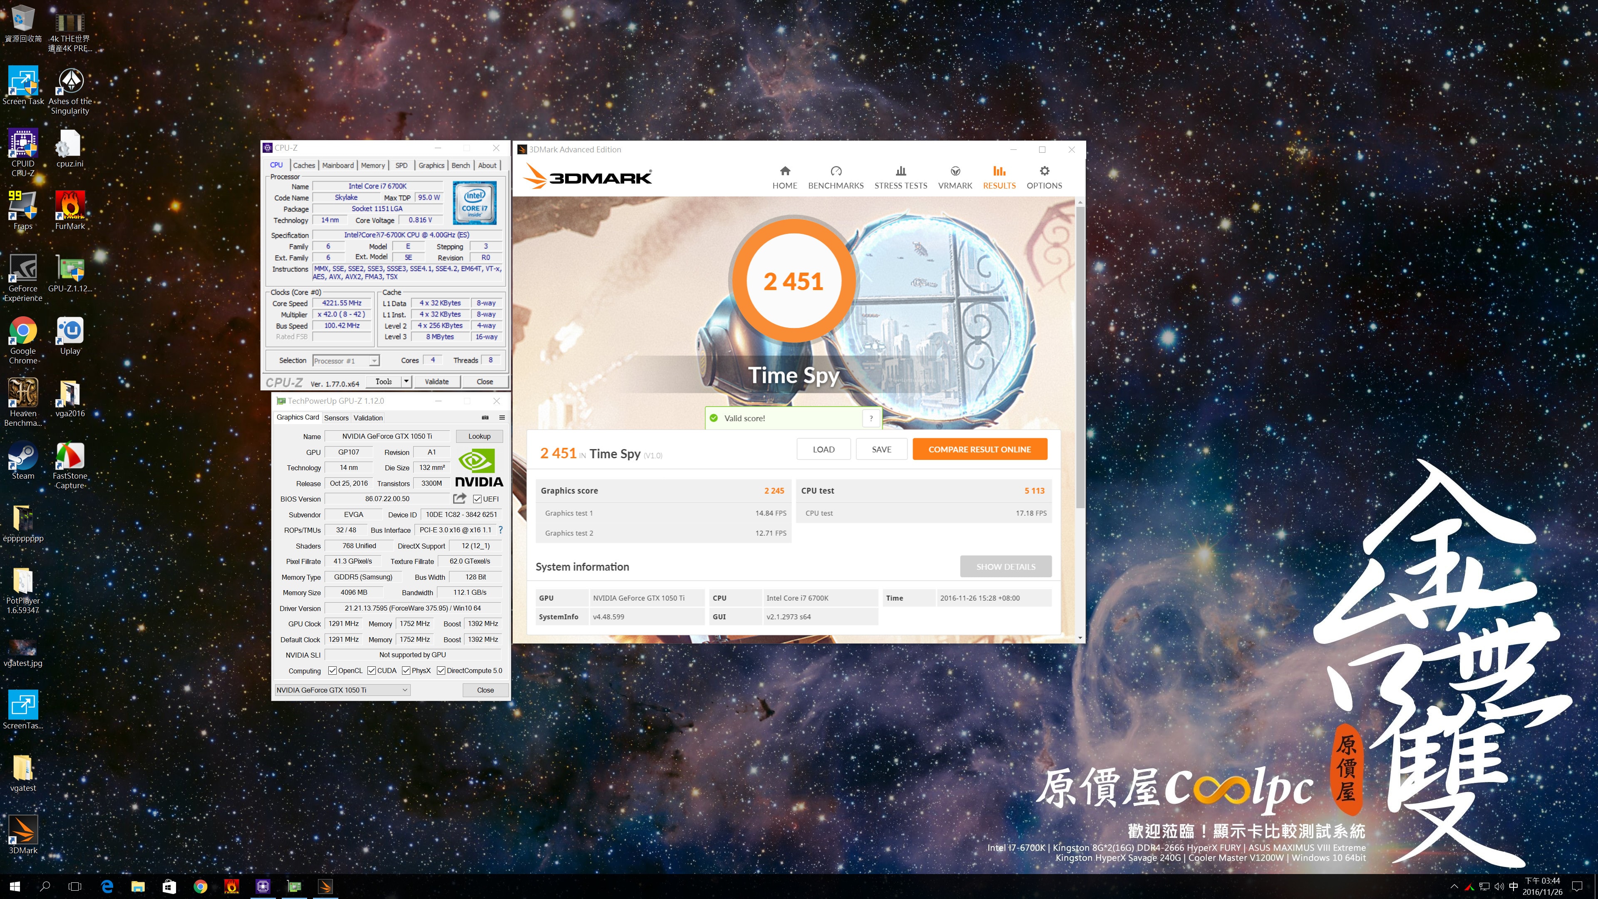Click GPU-Z BIOS export share icon

tap(459, 498)
